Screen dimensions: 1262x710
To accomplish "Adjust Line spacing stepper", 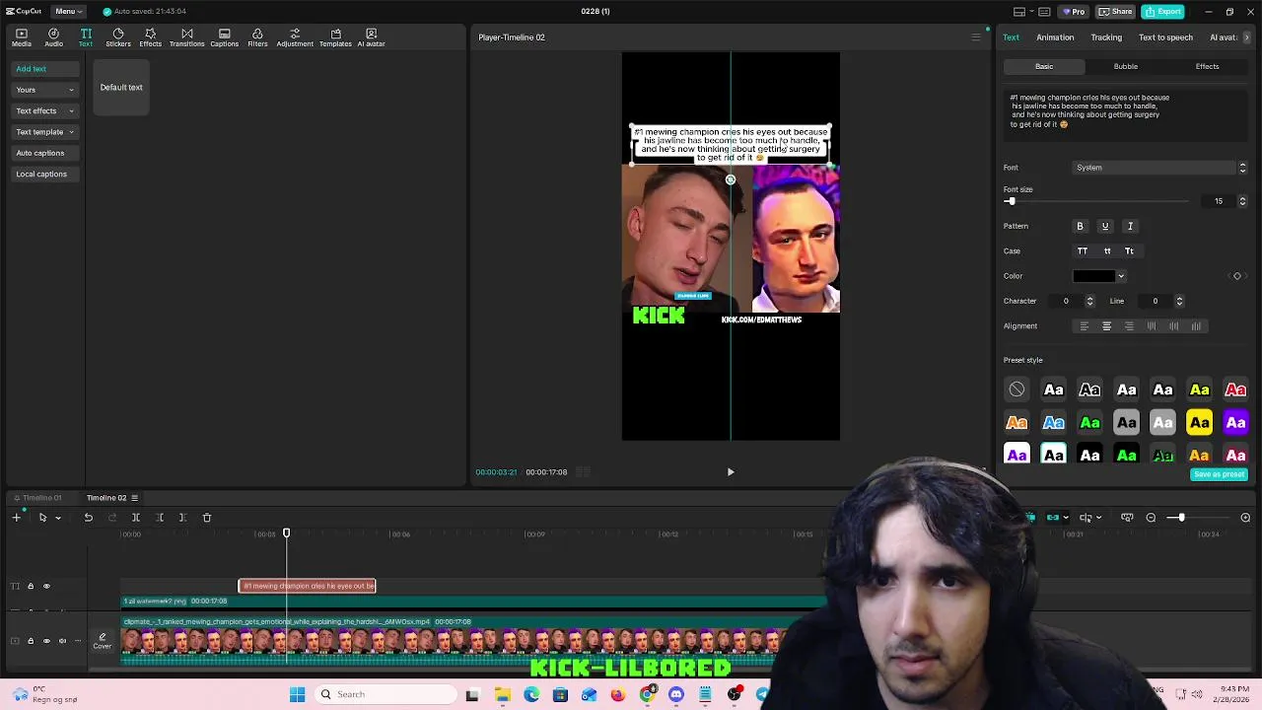I will tap(1179, 301).
